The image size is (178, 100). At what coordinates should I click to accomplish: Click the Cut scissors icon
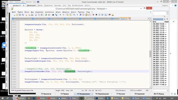36,15
